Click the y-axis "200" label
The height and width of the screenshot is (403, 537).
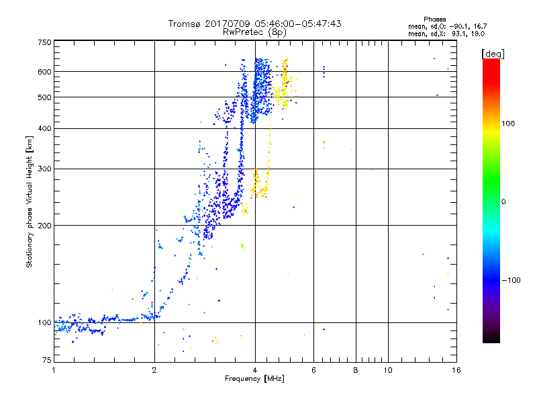tap(44, 226)
